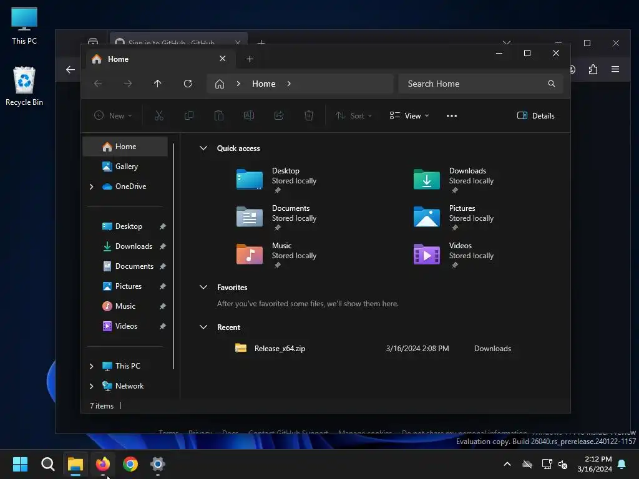The height and width of the screenshot is (479, 639).
Task: Click the clock date and time
Action: [x=595, y=464]
